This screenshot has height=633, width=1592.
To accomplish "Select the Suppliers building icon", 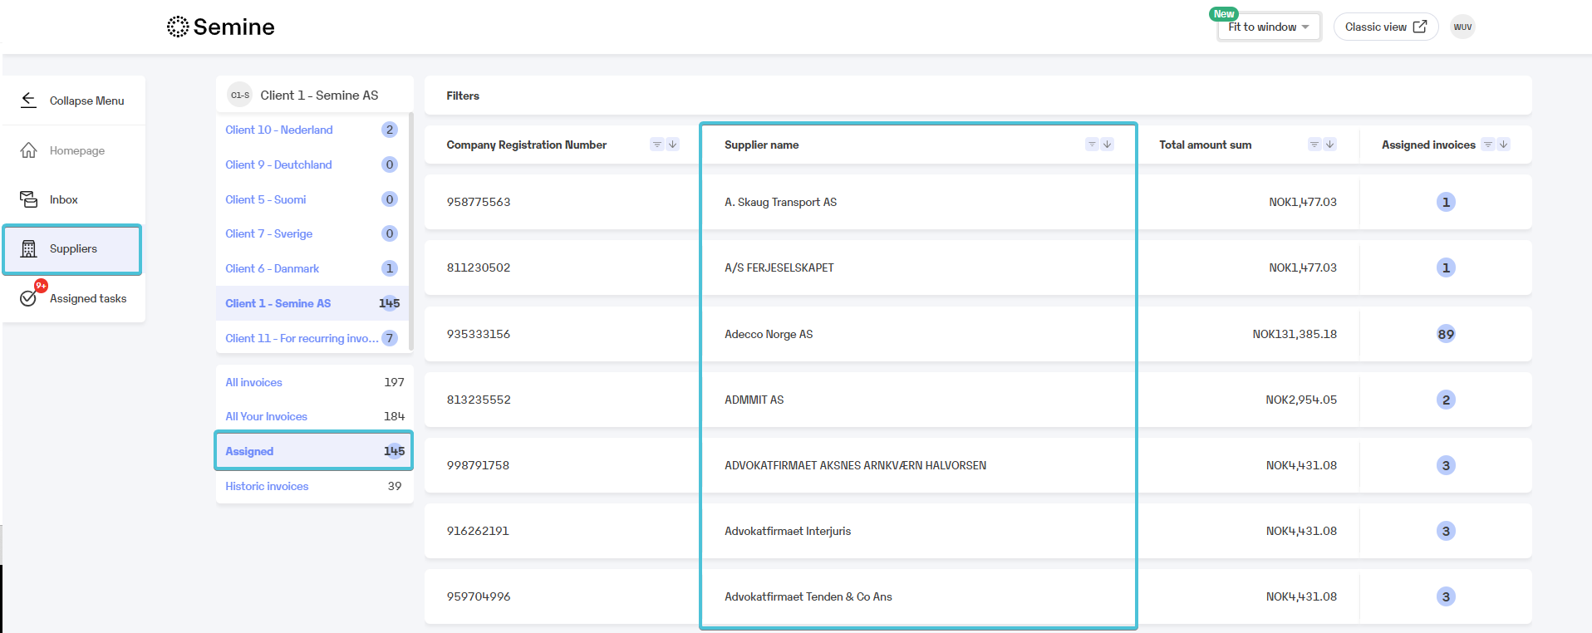I will 28,248.
